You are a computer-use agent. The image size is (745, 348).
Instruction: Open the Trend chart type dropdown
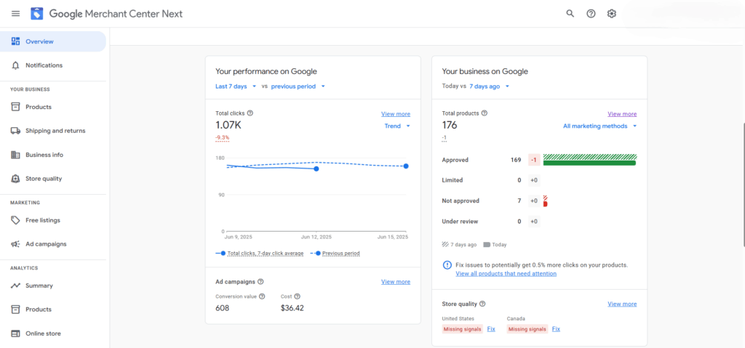(397, 126)
